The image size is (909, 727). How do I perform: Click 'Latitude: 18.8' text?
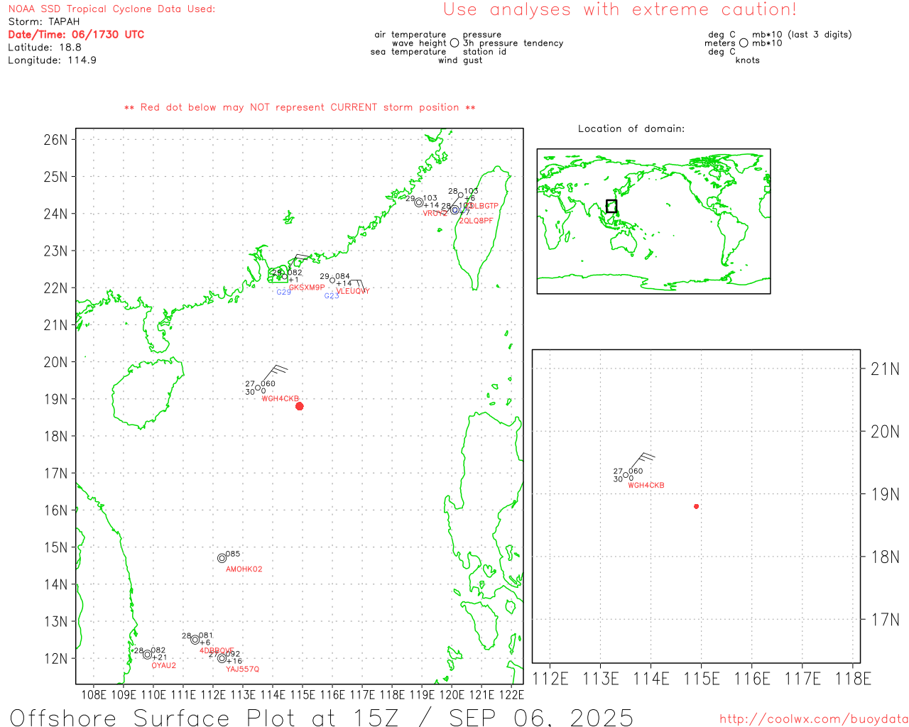(x=45, y=48)
